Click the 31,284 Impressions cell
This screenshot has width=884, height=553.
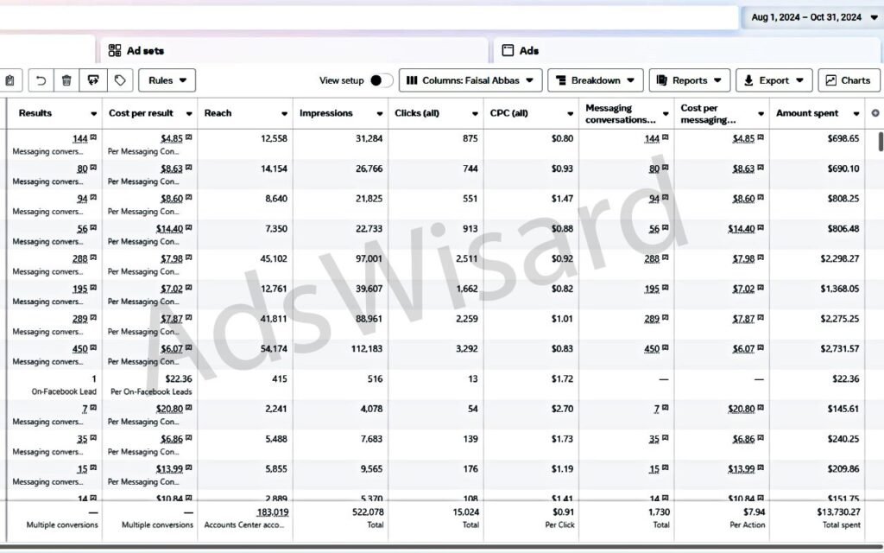click(369, 139)
